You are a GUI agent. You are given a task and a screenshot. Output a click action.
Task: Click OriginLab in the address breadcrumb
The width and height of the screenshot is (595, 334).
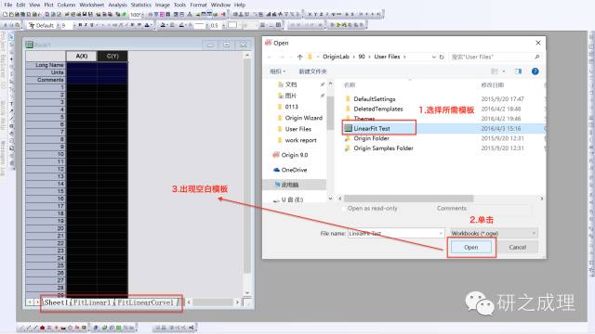pos(336,57)
